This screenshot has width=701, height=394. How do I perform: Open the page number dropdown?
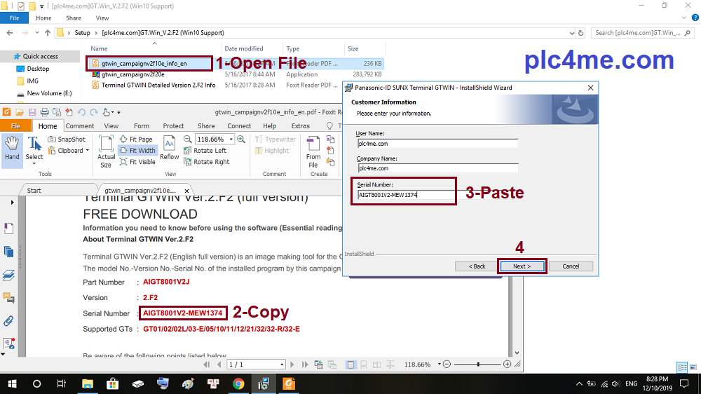tap(282, 365)
